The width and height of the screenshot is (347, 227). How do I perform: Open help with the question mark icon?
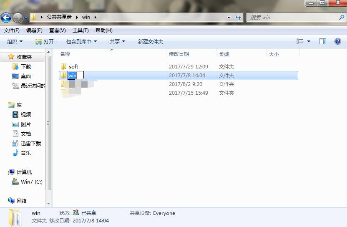pos(338,41)
